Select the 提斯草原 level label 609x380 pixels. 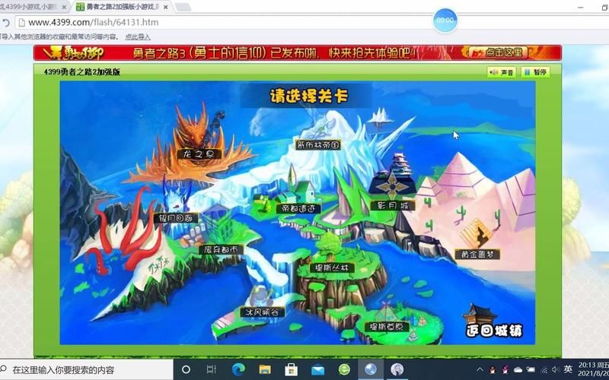(387, 327)
